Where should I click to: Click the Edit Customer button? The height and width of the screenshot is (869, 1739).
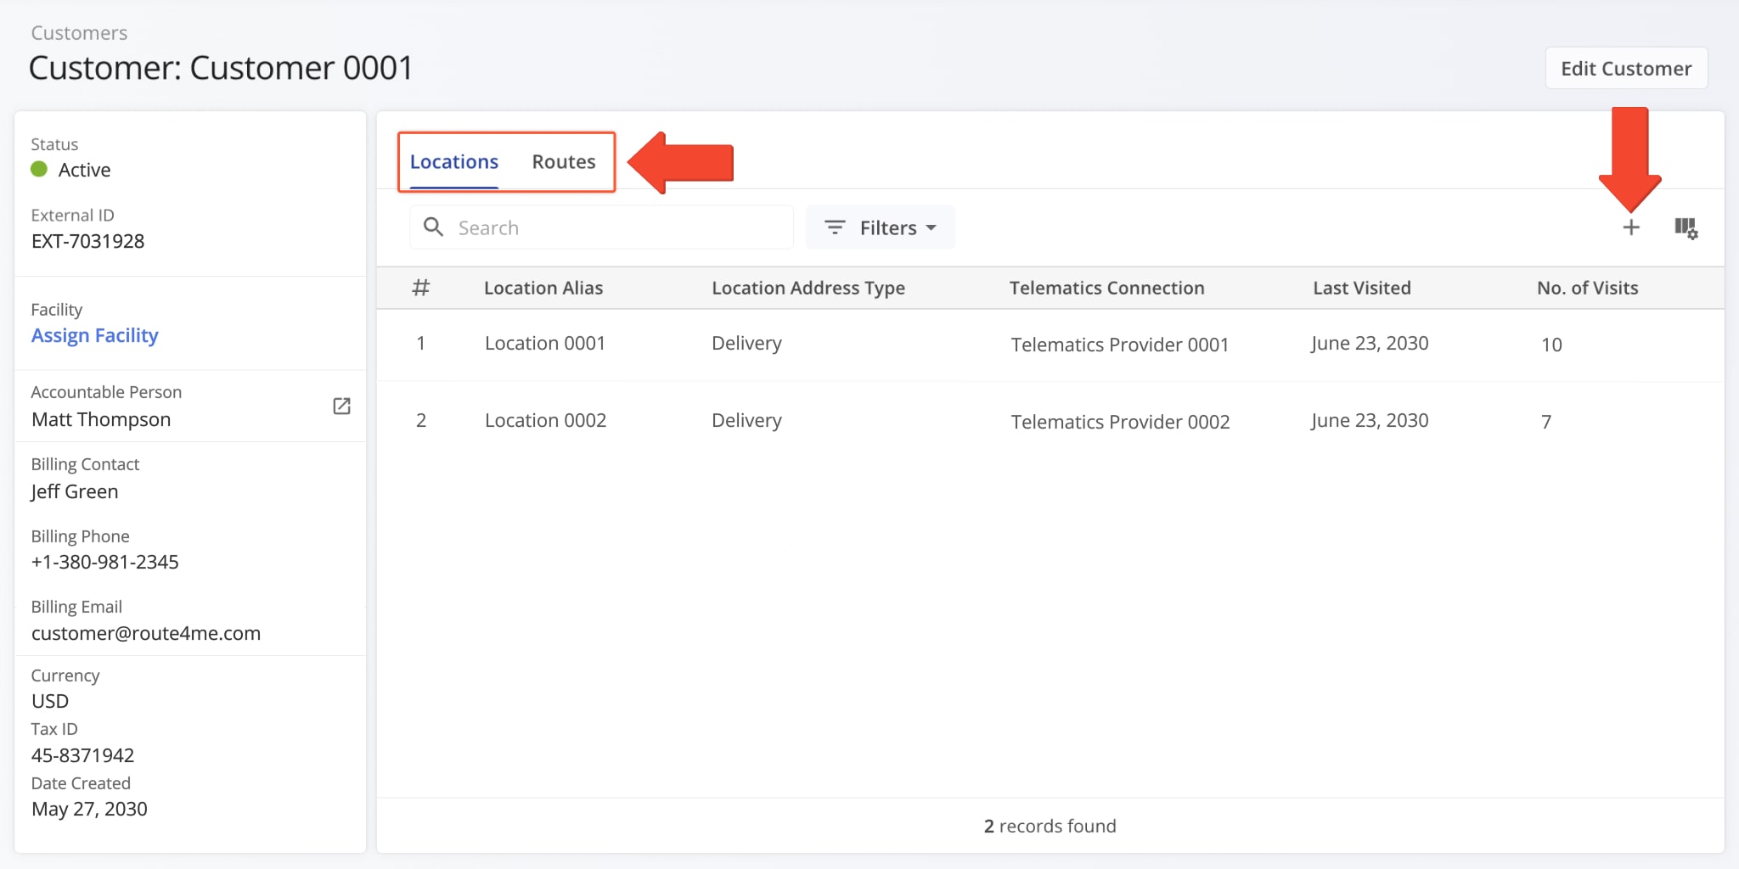click(x=1626, y=68)
